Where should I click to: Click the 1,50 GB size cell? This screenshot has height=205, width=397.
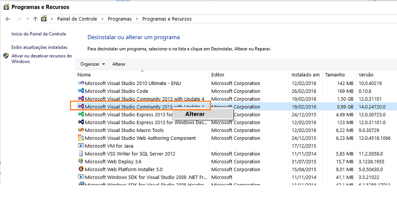point(344,99)
